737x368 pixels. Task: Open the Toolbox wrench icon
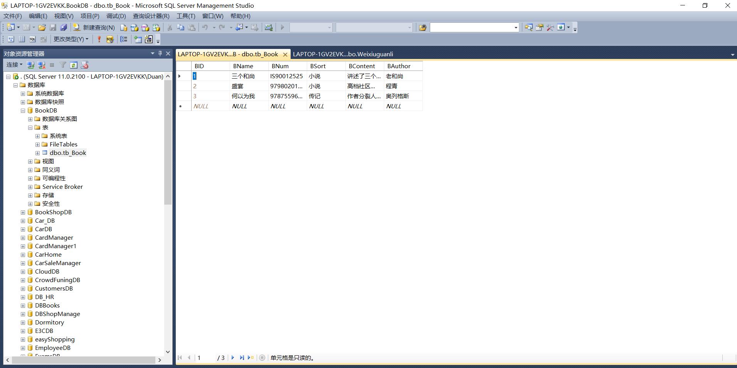pyautogui.click(x=550, y=27)
